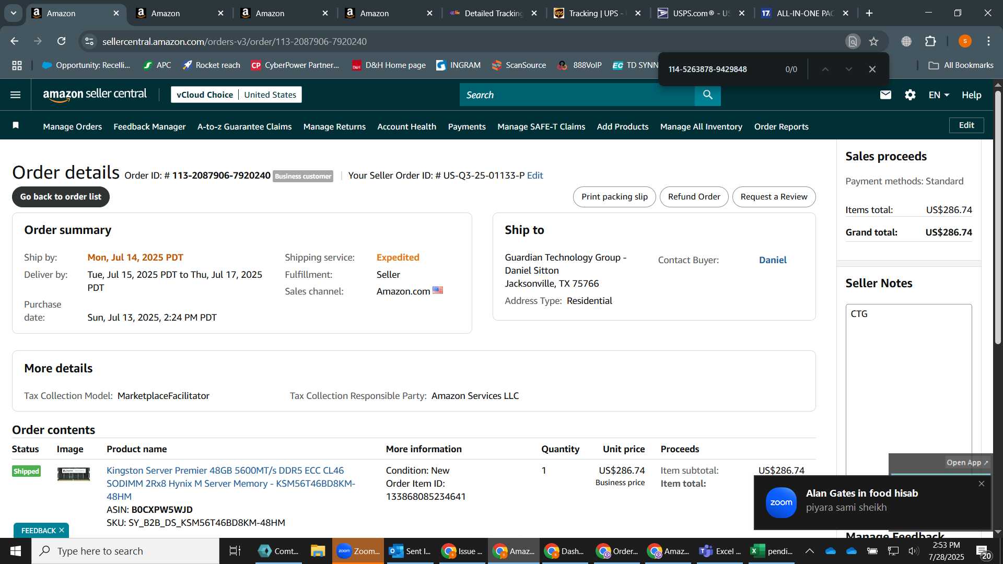This screenshot has height=564, width=1003.
Task: Click Print packing slip button
Action: (x=614, y=197)
